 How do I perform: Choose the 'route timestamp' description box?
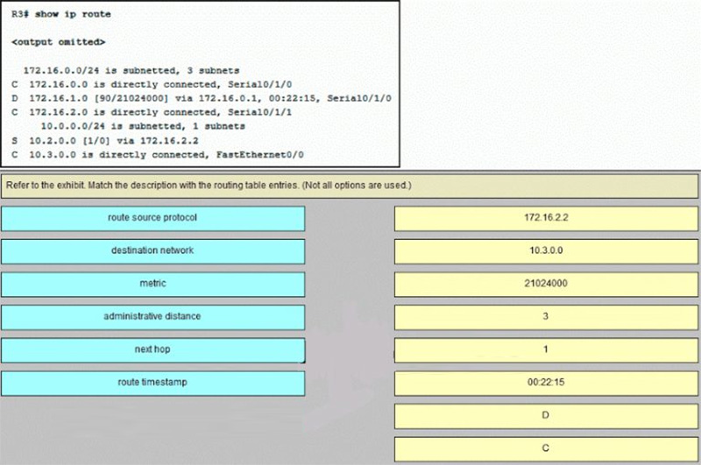pyautogui.click(x=152, y=384)
